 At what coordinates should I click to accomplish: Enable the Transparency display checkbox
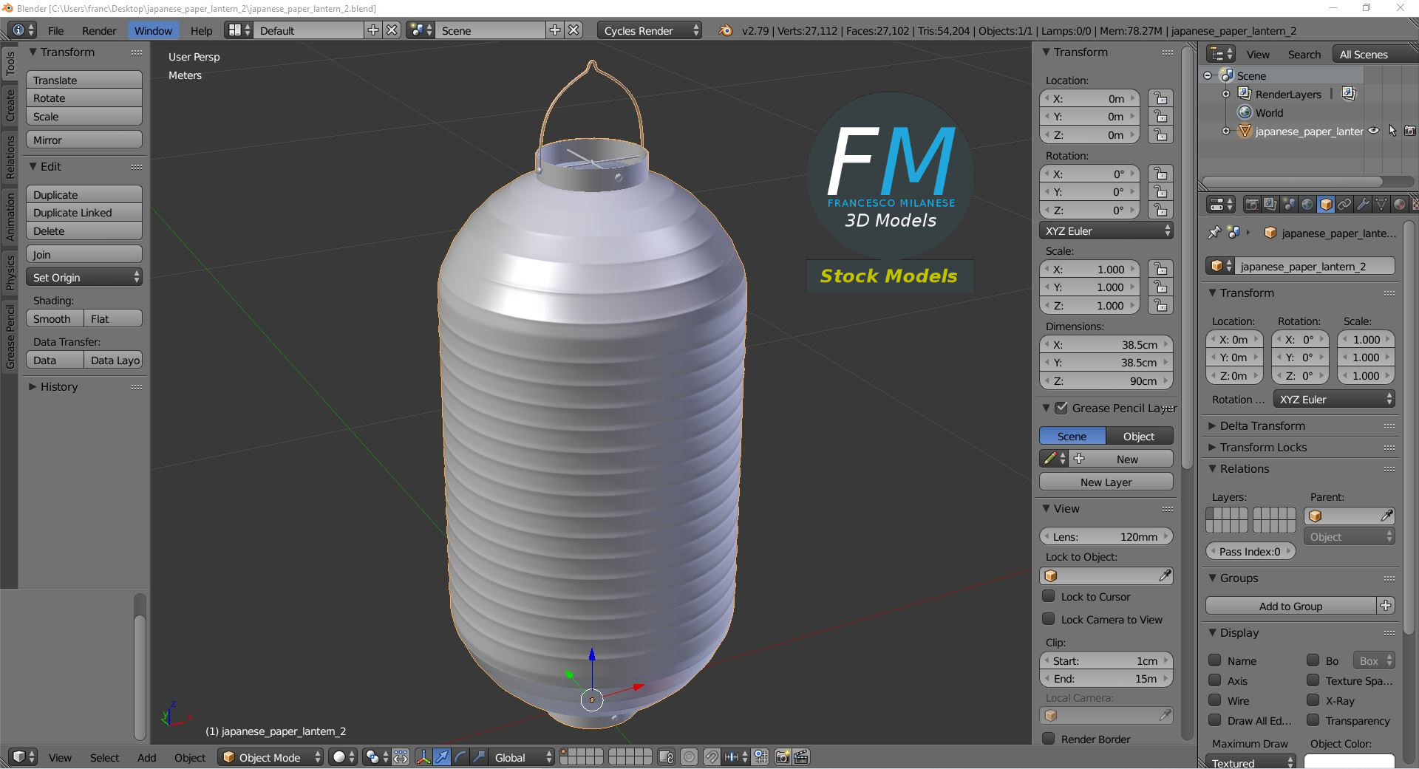[x=1313, y=720]
